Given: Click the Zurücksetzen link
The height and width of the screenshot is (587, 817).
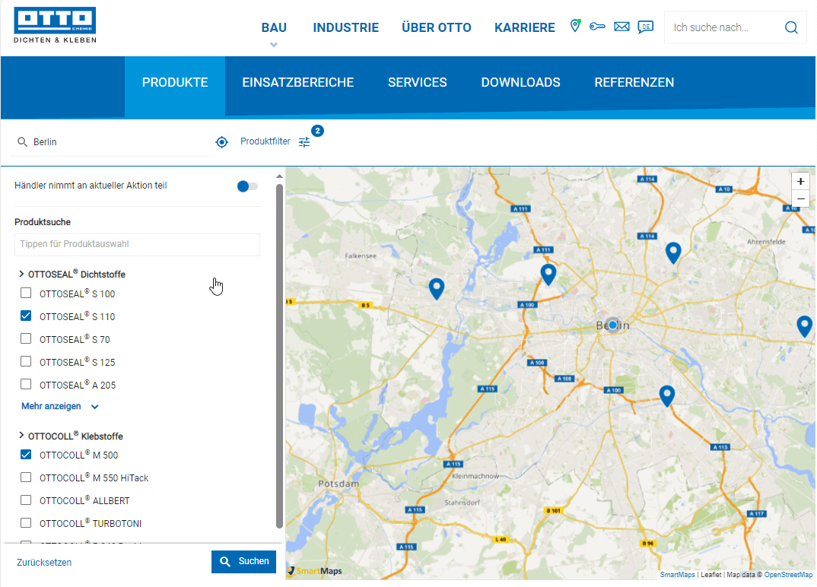Looking at the screenshot, I should (44, 563).
